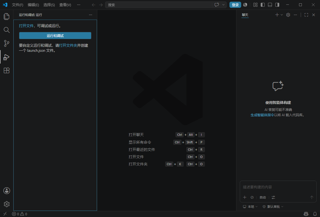Image resolution: width=320 pixels, height=217 pixels.
Task: Open errors and warnings status entry
Action: [20, 214]
